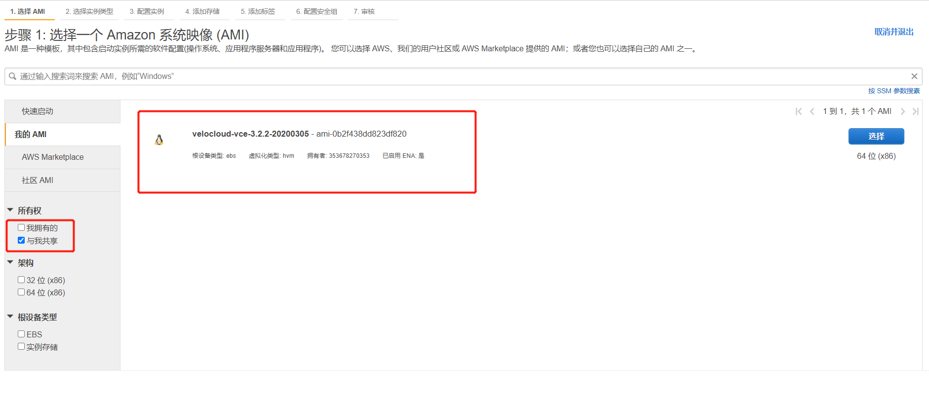Click the 按 SSM 参数搜索 link
The height and width of the screenshot is (399, 929).
pyautogui.click(x=894, y=91)
